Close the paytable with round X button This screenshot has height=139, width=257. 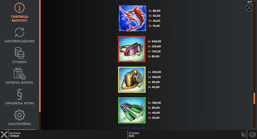249,8
